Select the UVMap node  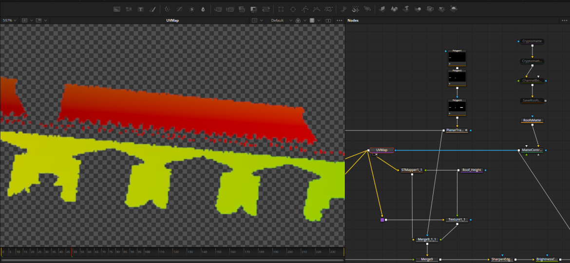[381, 150]
